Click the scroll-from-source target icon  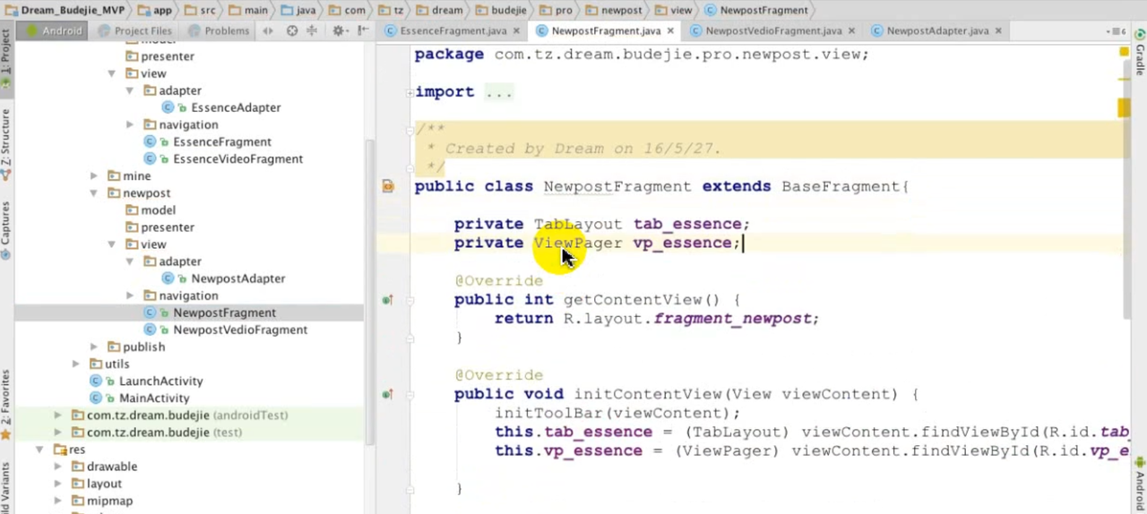pos(291,30)
